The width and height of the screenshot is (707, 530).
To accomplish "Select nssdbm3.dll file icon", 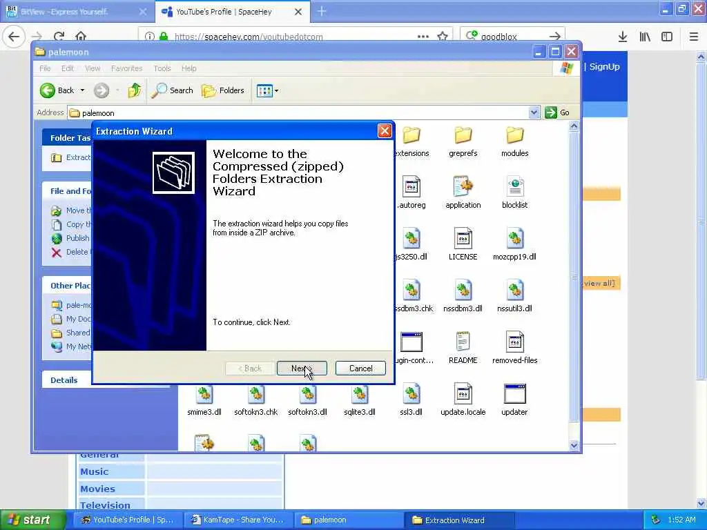I will coord(463,290).
